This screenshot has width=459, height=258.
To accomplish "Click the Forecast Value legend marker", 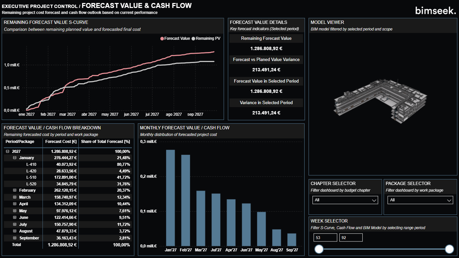I will (x=162, y=38).
